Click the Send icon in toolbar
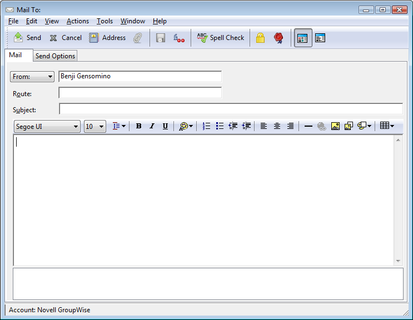The height and width of the screenshot is (320, 413). [x=18, y=38]
